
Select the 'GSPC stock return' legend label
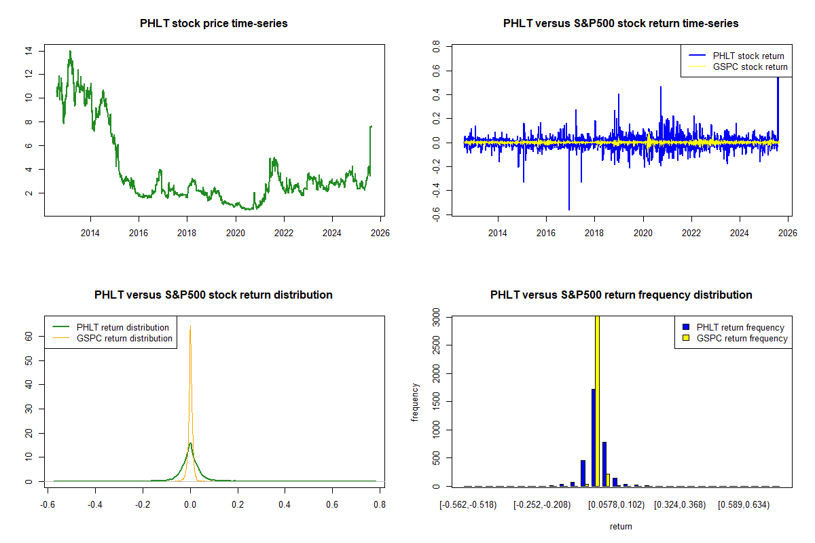750,67
